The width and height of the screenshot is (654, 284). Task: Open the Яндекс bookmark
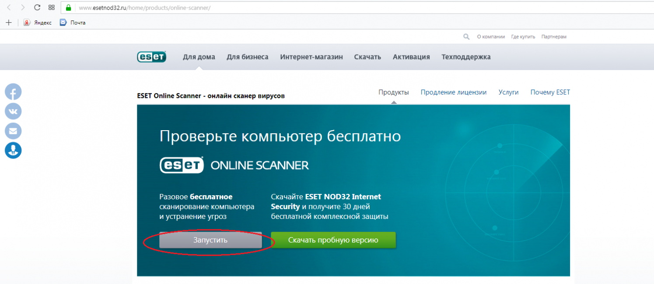[x=38, y=22]
